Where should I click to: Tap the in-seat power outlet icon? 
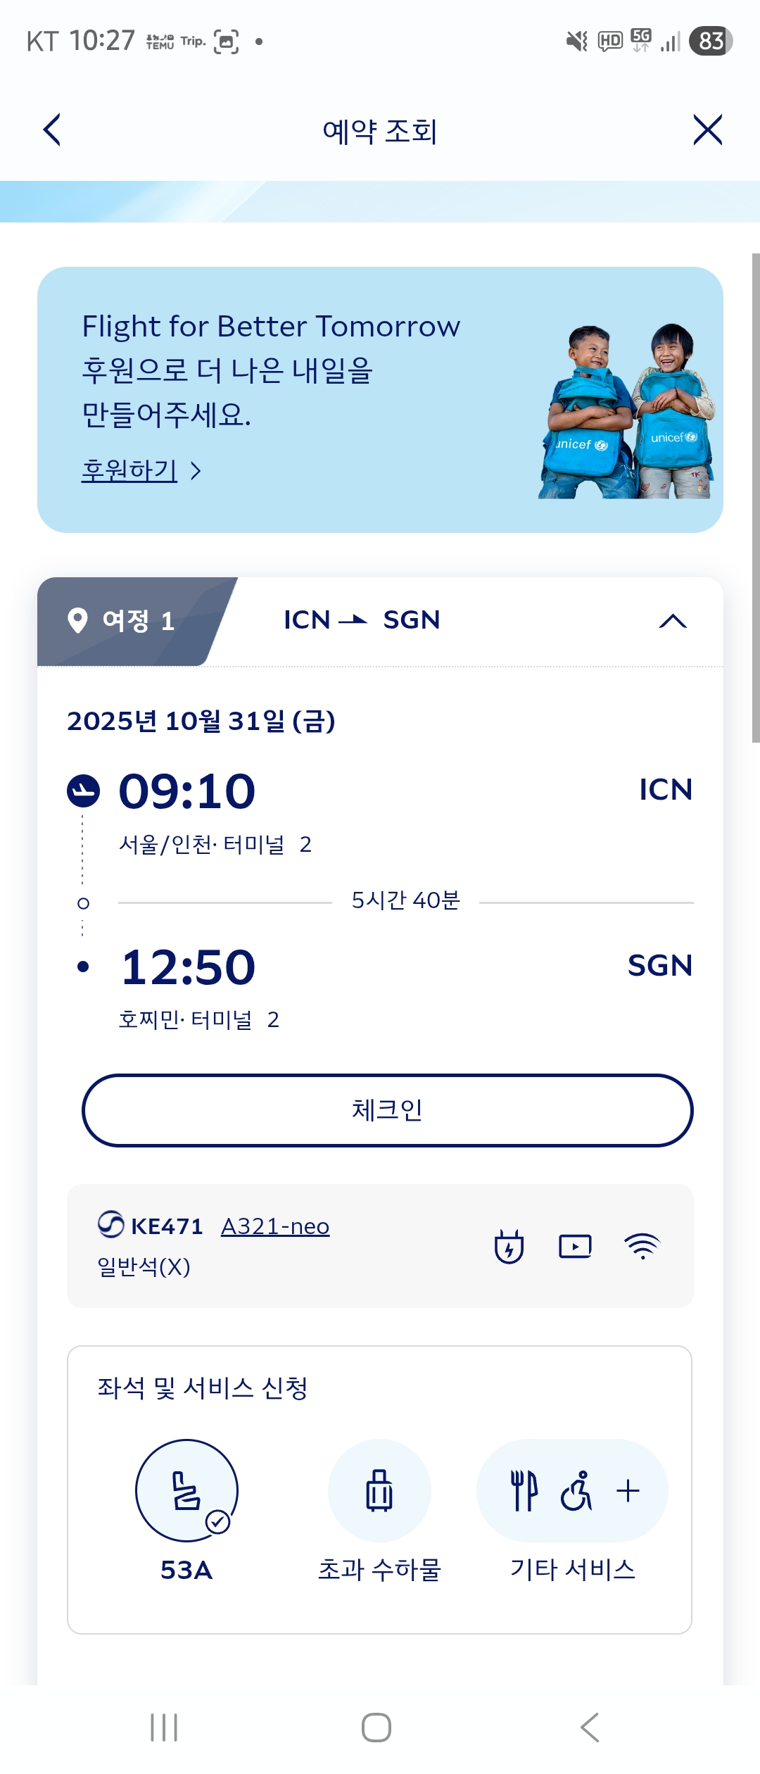tap(509, 1247)
